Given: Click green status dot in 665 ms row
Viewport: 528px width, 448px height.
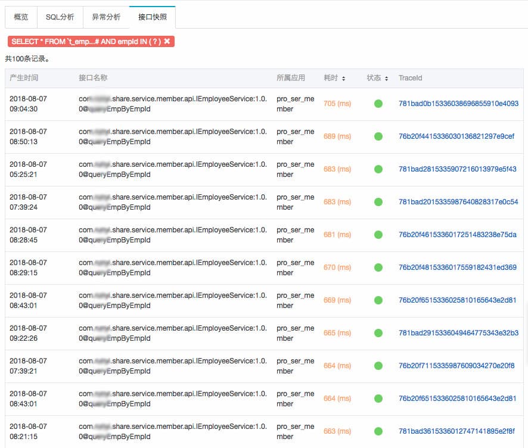Looking at the screenshot, I should [x=378, y=333].
